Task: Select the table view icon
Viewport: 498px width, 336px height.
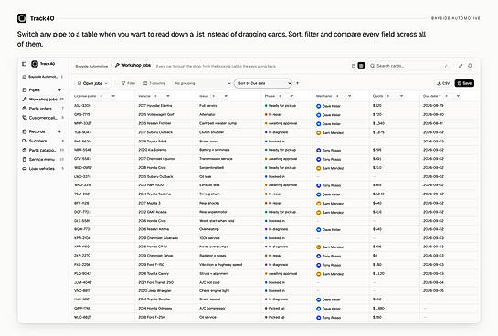Action: pos(361,66)
